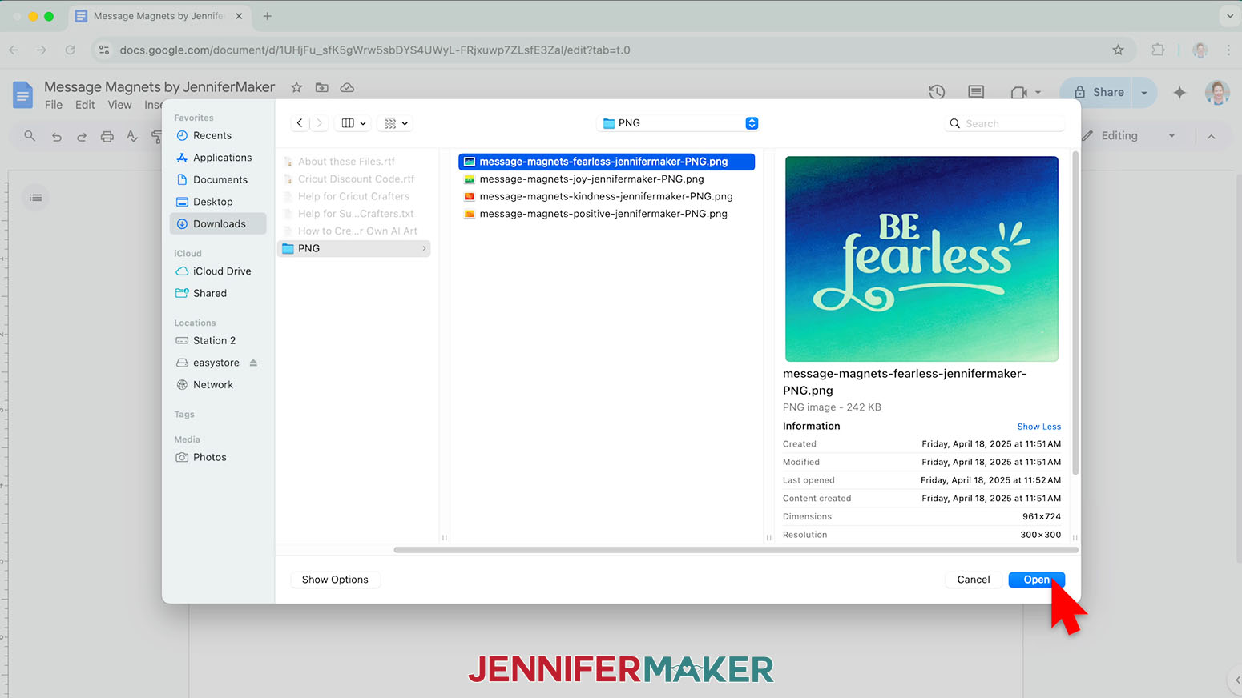The image size is (1242, 698).
Task: Open the File menu in Docs
Action: pyautogui.click(x=54, y=105)
